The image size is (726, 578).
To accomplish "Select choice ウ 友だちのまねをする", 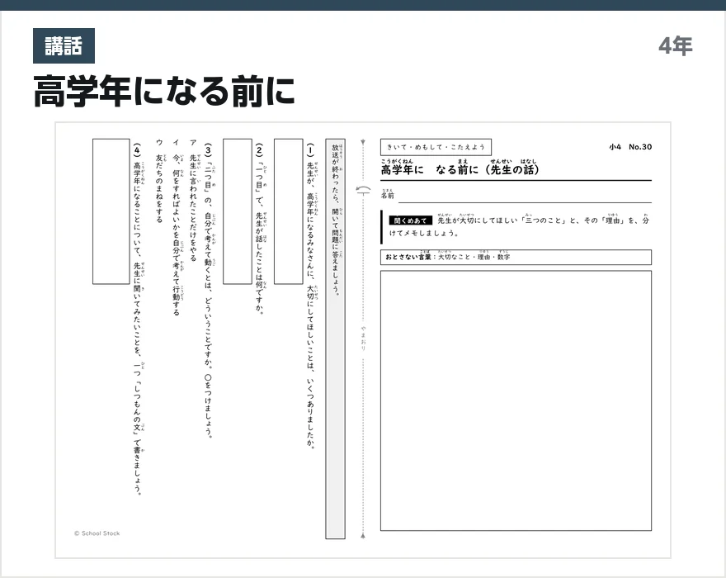I will (159, 181).
